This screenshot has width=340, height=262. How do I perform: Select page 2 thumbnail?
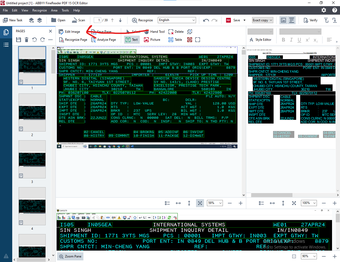click(x=32, y=112)
